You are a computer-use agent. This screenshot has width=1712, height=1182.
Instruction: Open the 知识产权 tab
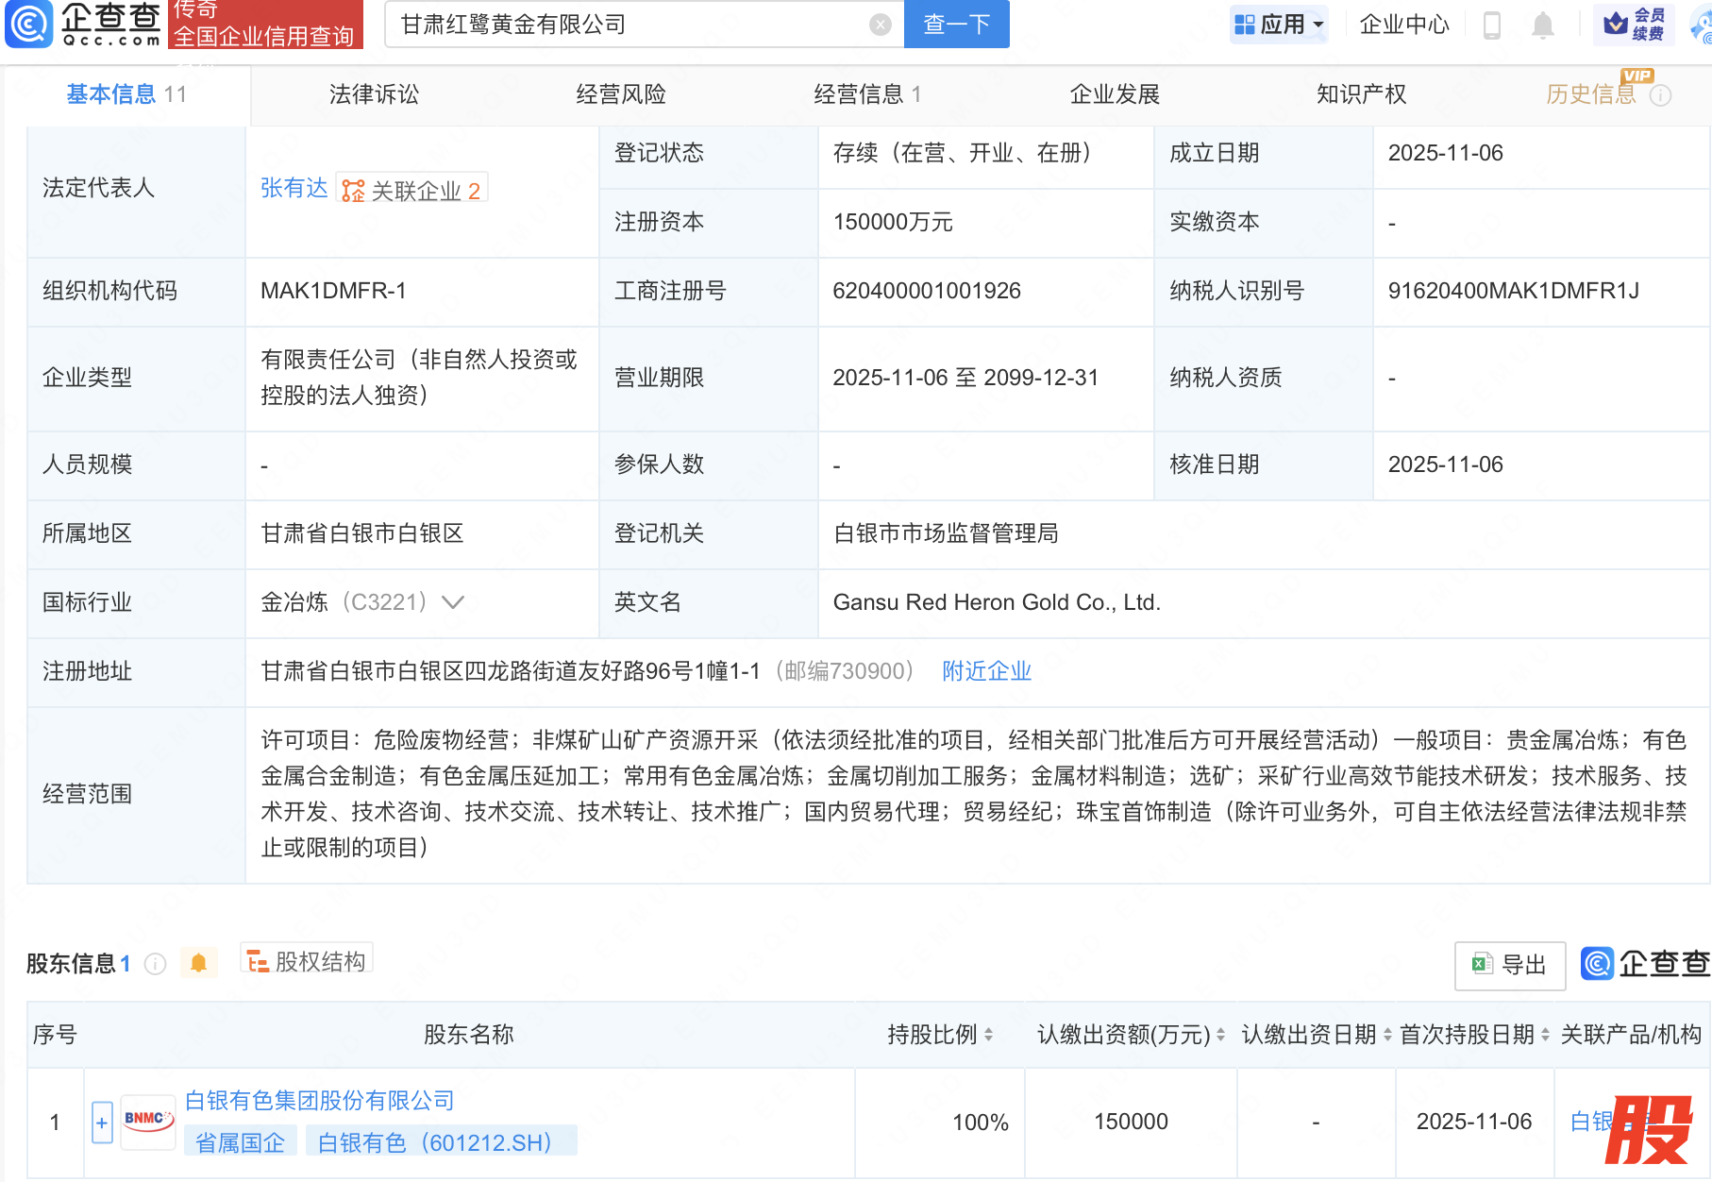[x=1360, y=94]
